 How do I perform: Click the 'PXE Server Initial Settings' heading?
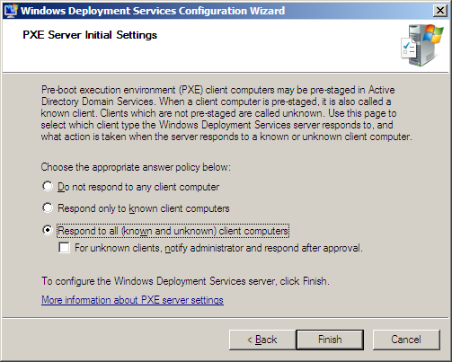[90, 35]
